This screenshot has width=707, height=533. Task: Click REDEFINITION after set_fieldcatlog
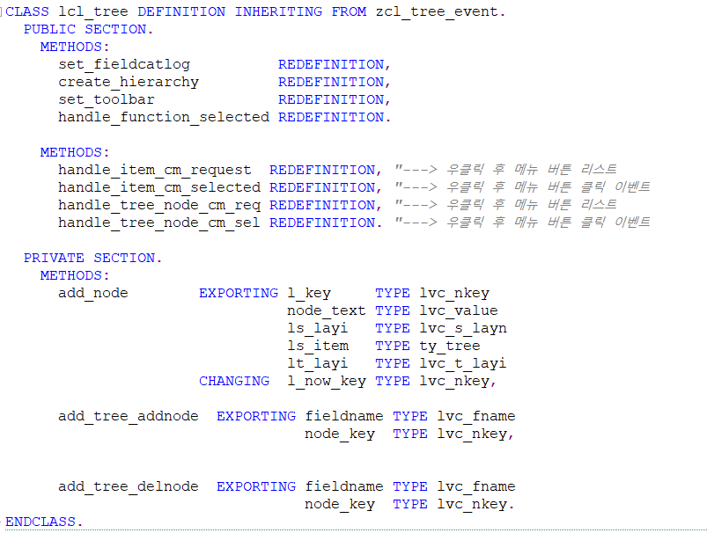331,64
